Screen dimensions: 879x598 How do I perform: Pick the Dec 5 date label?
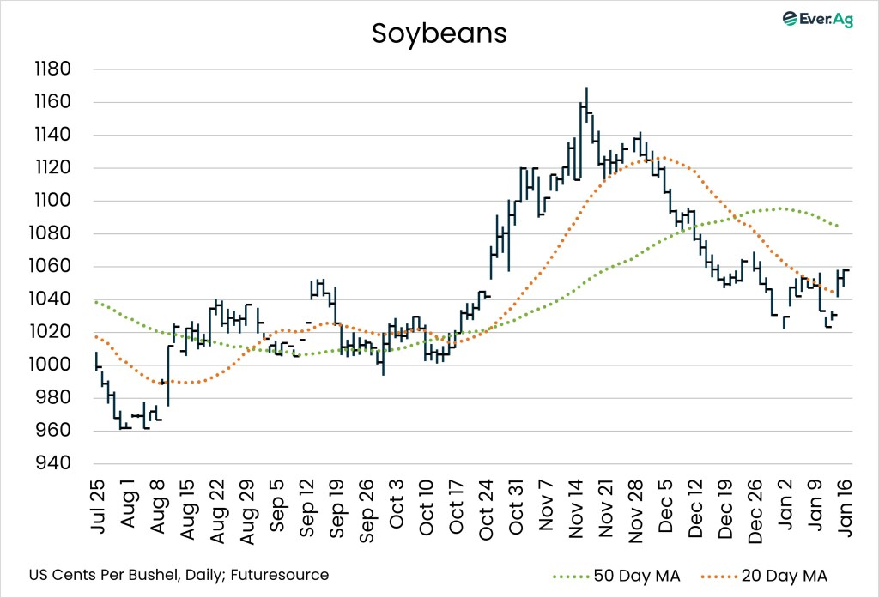click(x=666, y=516)
